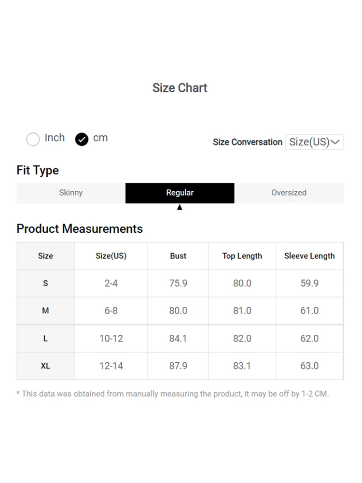Click the Size(US) column header

pyautogui.click(x=111, y=256)
